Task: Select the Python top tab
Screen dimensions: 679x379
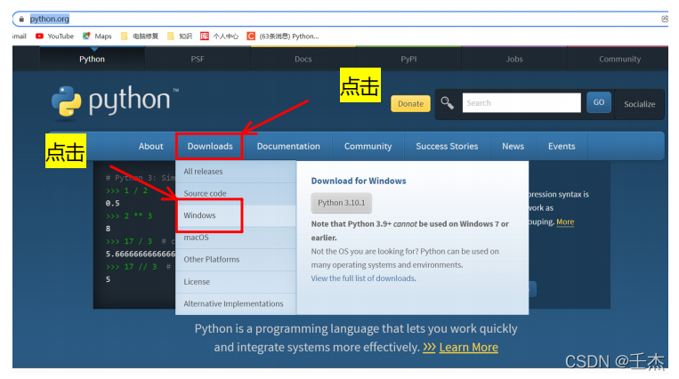Action: point(92,59)
